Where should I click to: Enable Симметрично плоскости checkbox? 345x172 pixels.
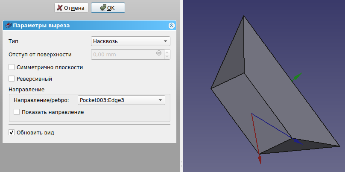12,67
